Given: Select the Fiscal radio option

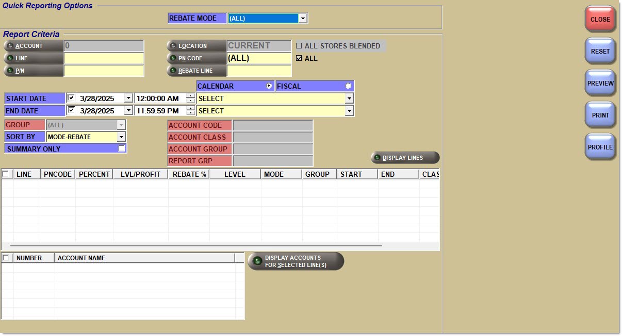Looking at the screenshot, I should 348,86.
